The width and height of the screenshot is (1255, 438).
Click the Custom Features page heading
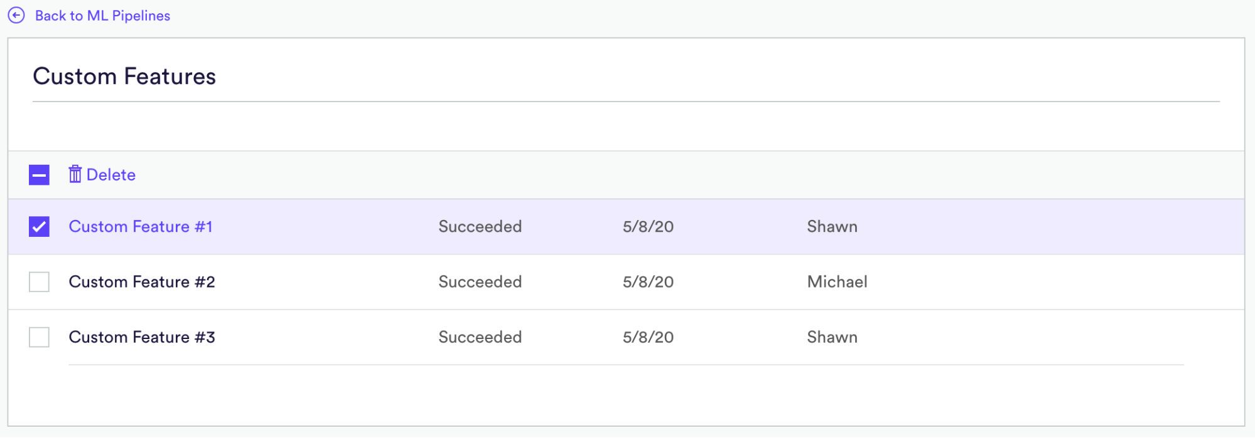(124, 76)
